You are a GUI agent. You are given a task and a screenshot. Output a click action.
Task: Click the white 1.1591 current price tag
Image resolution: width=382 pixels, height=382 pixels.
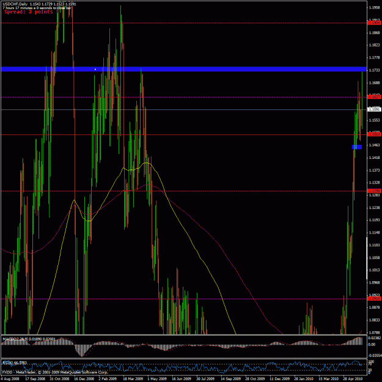tap(373, 109)
